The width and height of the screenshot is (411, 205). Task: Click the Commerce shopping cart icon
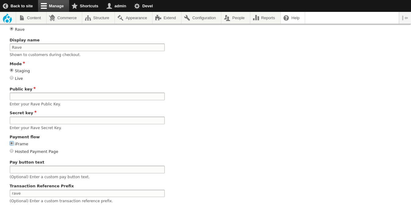point(52,18)
